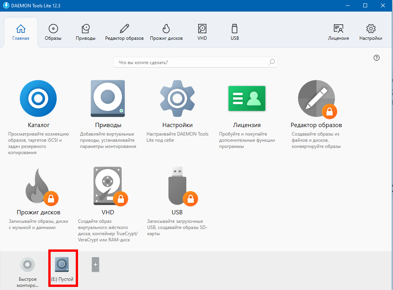Image resolution: width=393 pixels, height=290 pixels.
Task: Click the Каталог heading text
Action: coord(39,125)
